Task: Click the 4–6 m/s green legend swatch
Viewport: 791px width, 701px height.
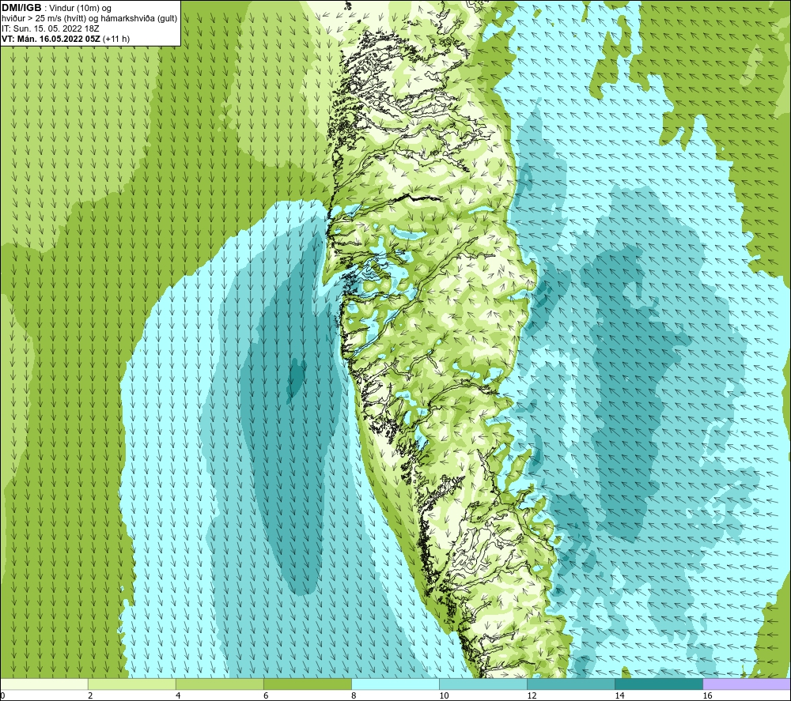Action: click(x=220, y=684)
